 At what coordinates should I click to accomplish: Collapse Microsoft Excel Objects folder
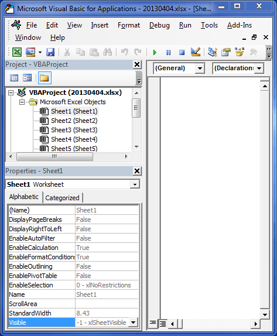[22, 102]
